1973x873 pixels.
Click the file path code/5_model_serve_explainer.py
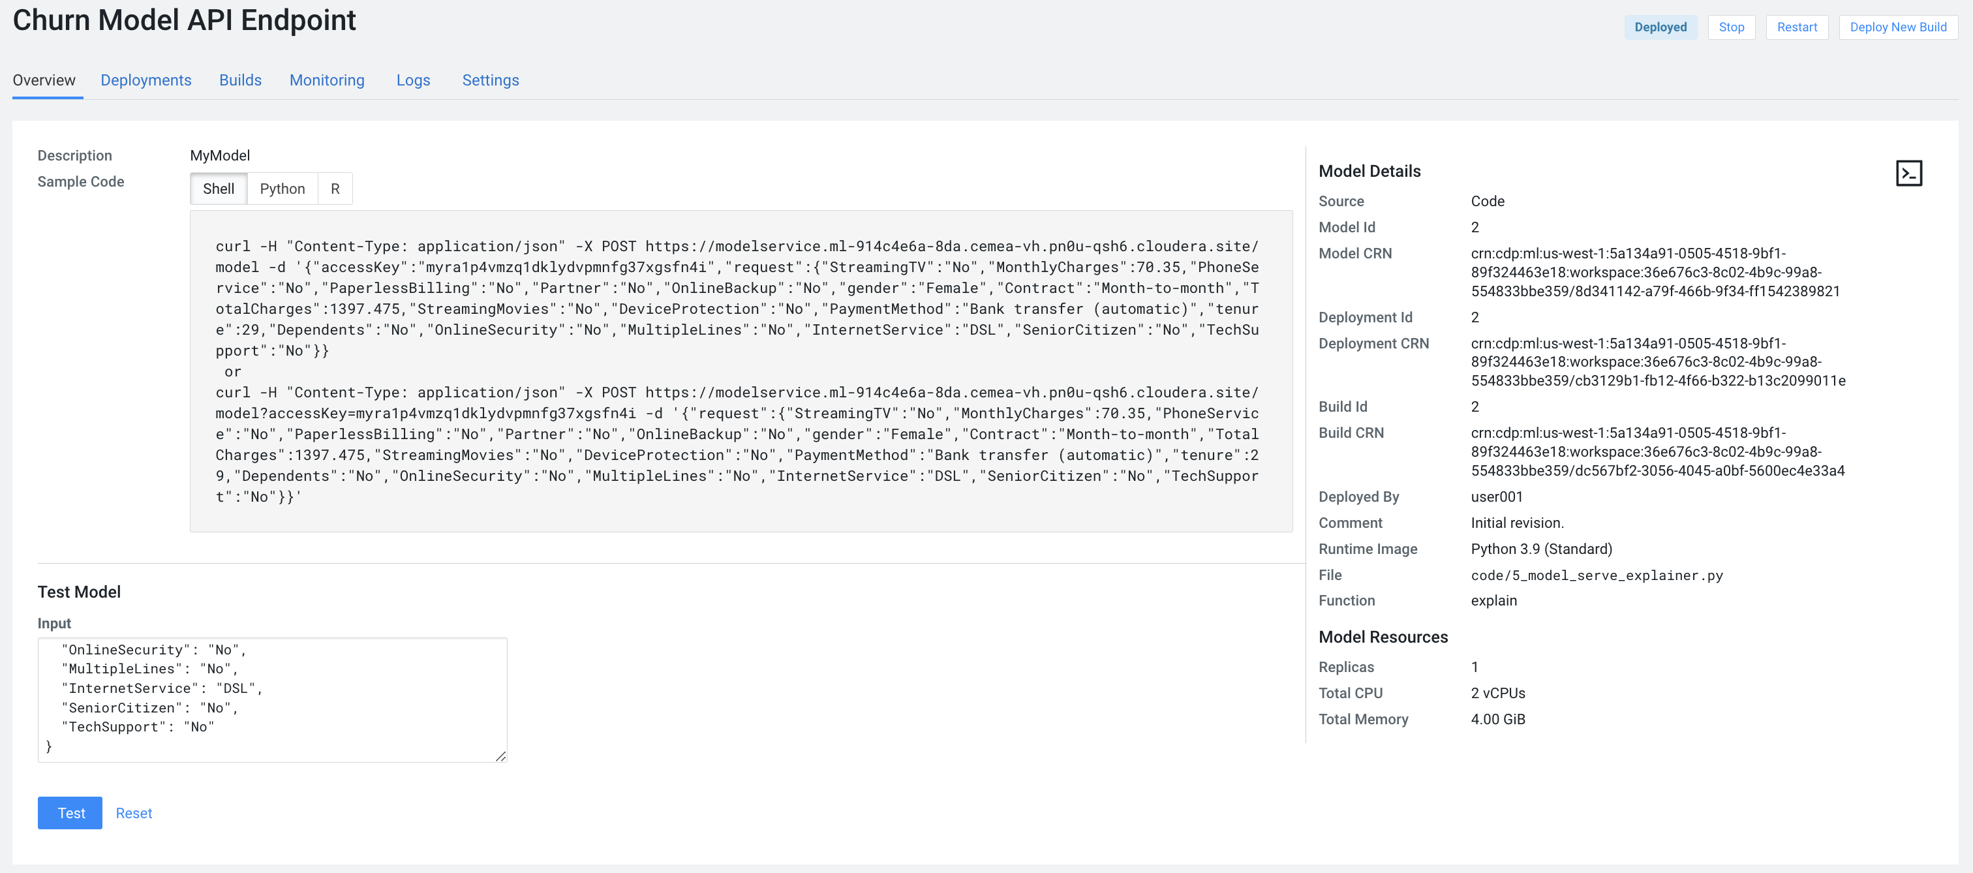click(1596, 576)
